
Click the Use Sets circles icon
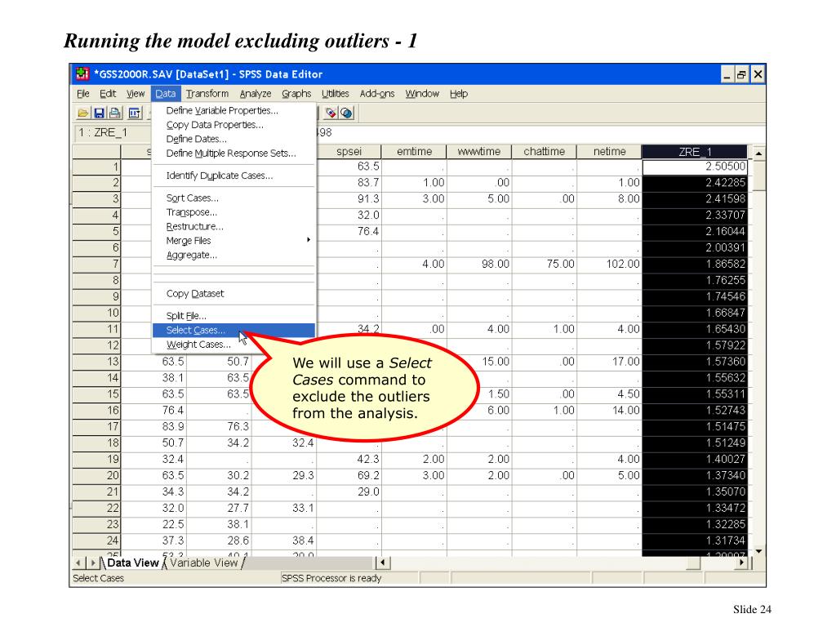coord(346,113)
